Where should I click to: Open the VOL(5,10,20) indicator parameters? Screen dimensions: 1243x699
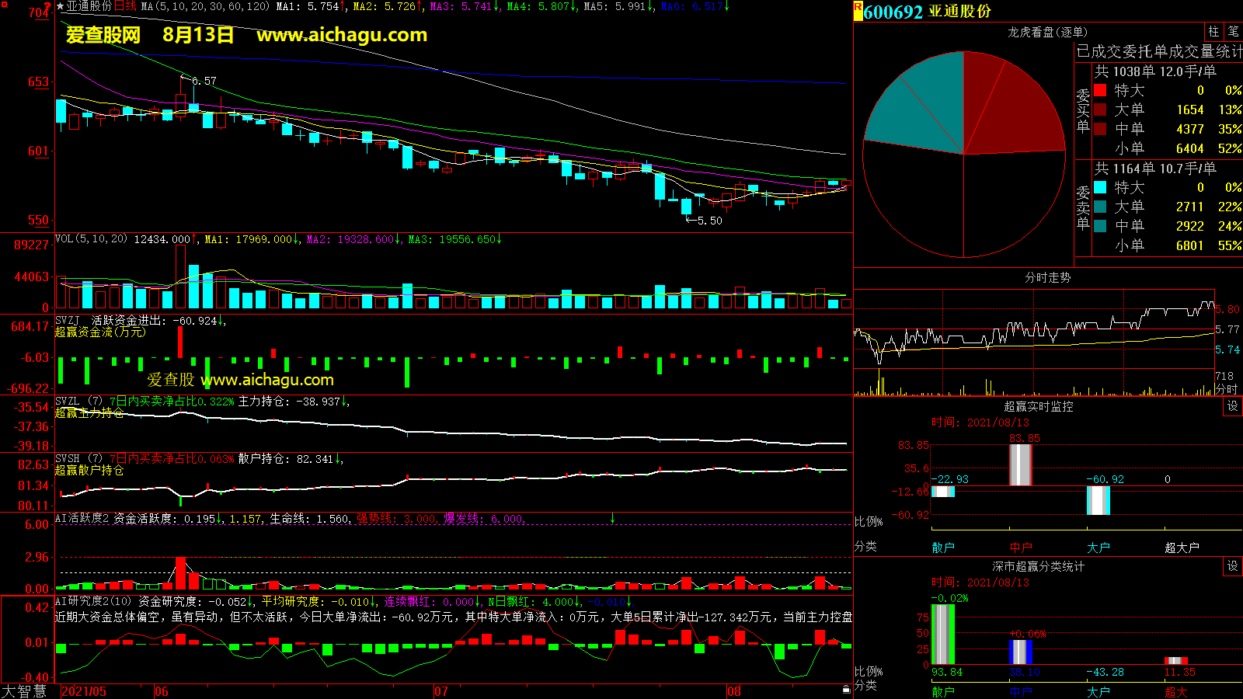pos(91,239)
